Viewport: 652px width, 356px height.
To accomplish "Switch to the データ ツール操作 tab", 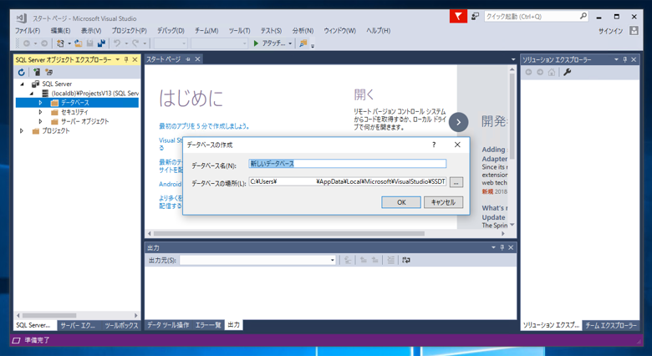I will (168, 325).
